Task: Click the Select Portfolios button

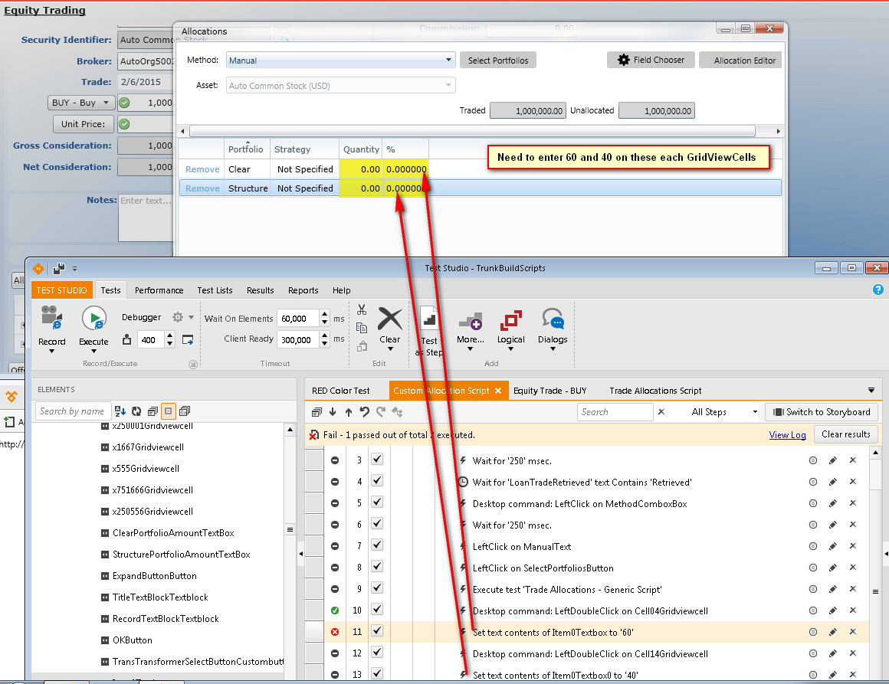Action: coord(498,61)
